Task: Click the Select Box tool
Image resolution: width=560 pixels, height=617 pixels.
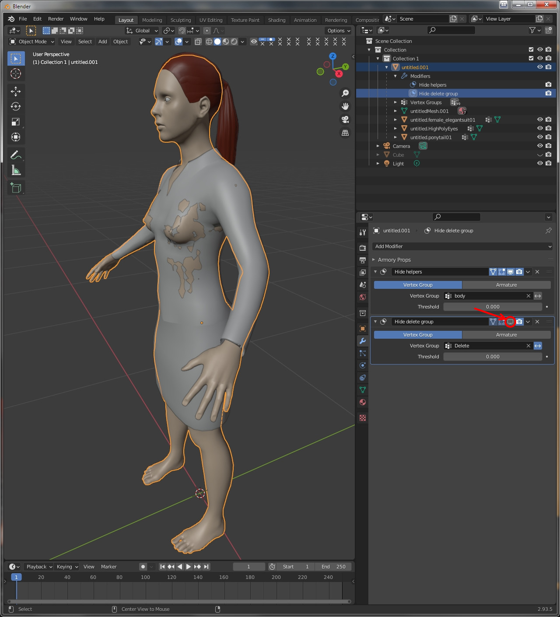Action: pyautogui.click(x=16, y=58)
